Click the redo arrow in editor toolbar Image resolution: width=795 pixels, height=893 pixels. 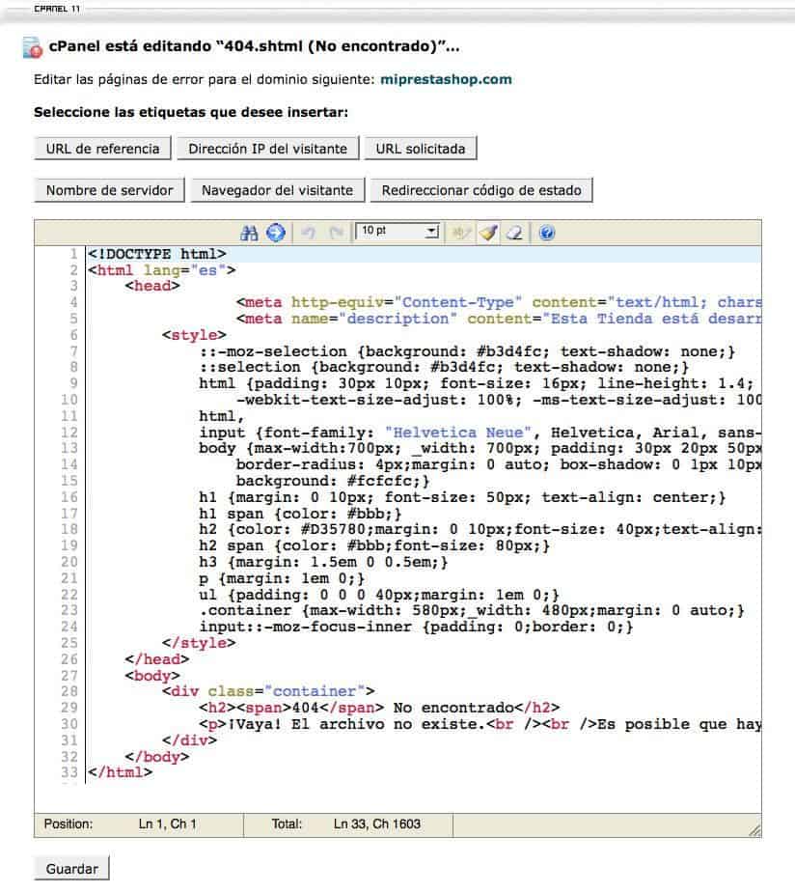(337, 233)
